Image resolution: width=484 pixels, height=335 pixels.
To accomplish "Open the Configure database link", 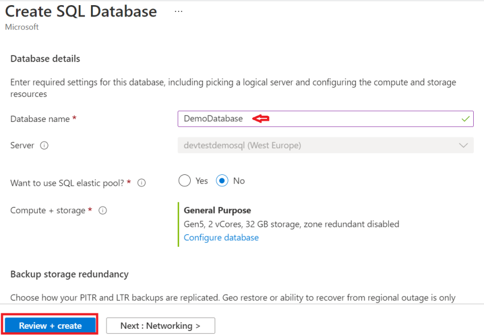I will [x=221, y=238].
